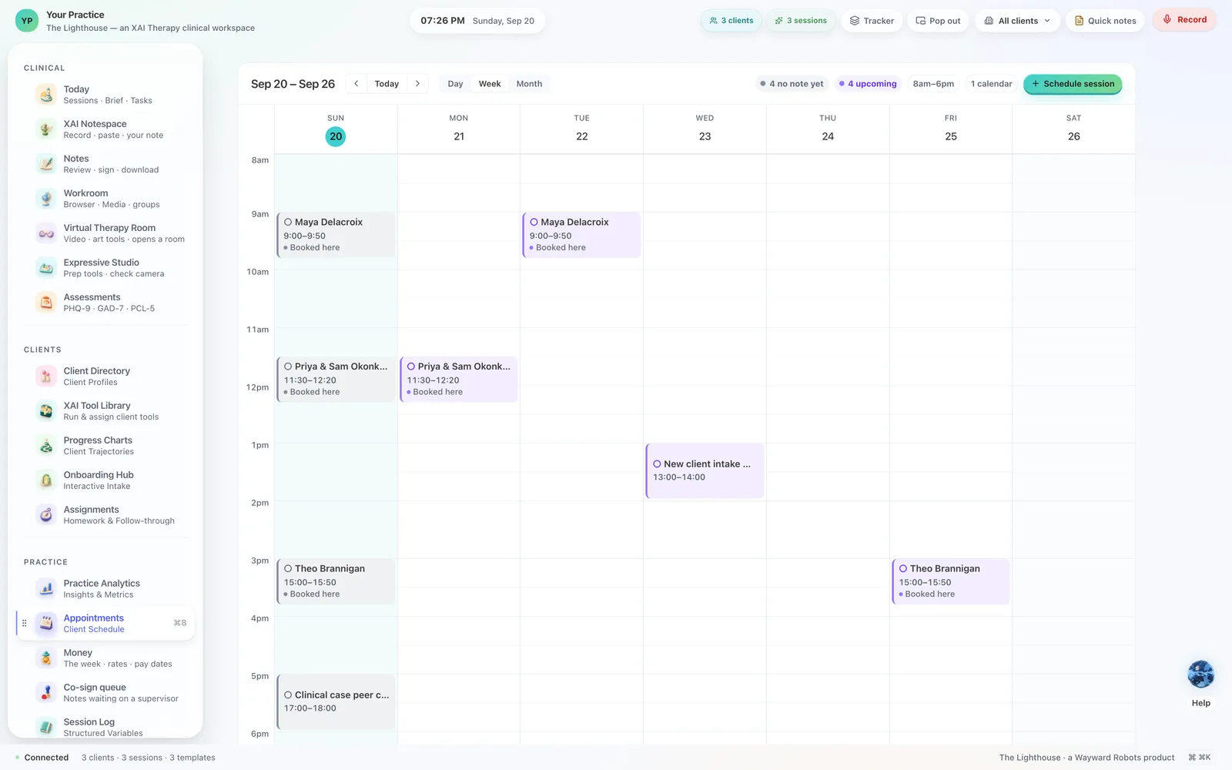Launch Virtual Therapy Room icon
This screenshot has width=1232, height=770.
pyautogui.click(x=46, y=233)
